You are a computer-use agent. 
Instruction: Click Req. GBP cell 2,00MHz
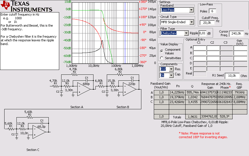coord(240,97)
